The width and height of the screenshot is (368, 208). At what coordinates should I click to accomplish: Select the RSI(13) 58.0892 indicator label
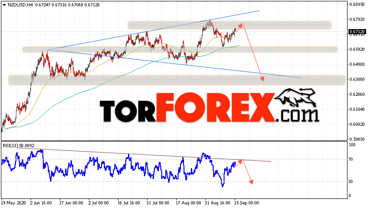[19, 146]
